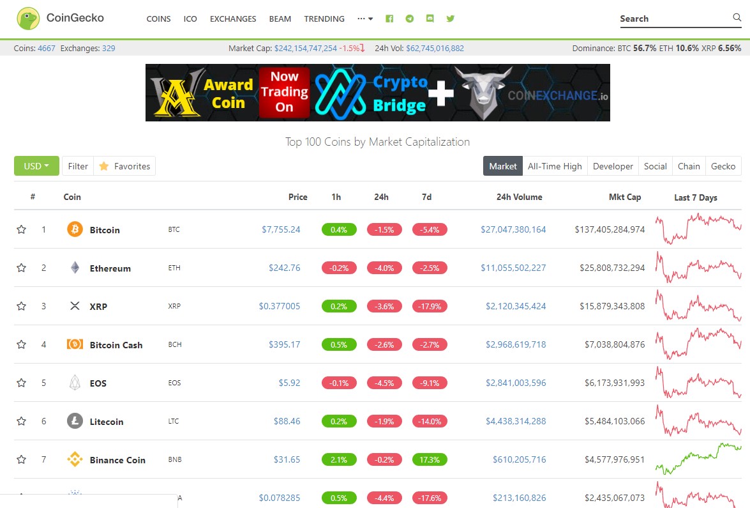Click the Ethereum diamond logo
The image size is (750, 508).
tap(75, 268)
